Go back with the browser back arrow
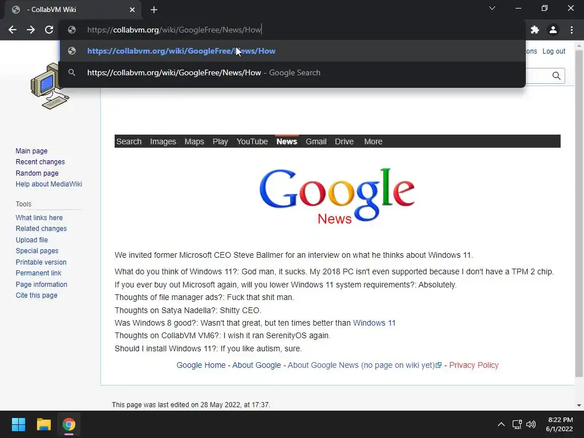The height and width of the screenshot is (438, 584). click(13, 30)
